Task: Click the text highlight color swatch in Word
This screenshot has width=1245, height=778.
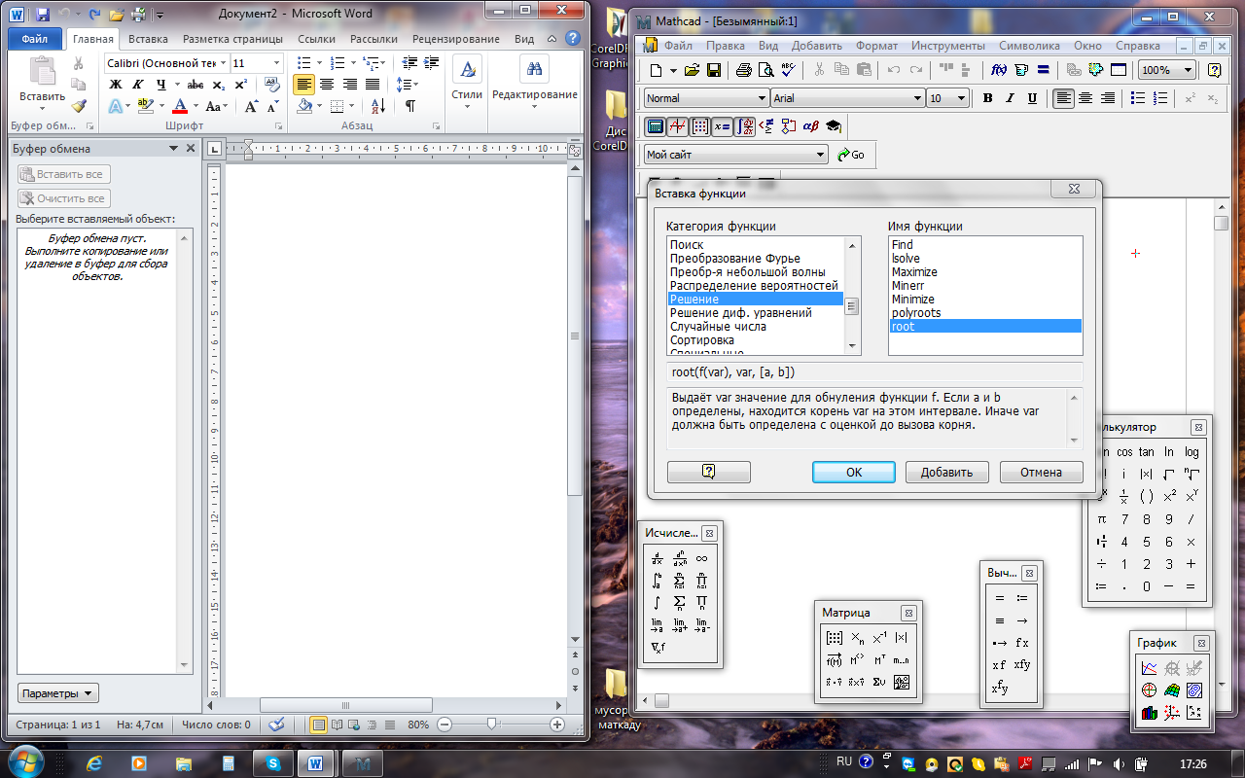Action: 145,106
